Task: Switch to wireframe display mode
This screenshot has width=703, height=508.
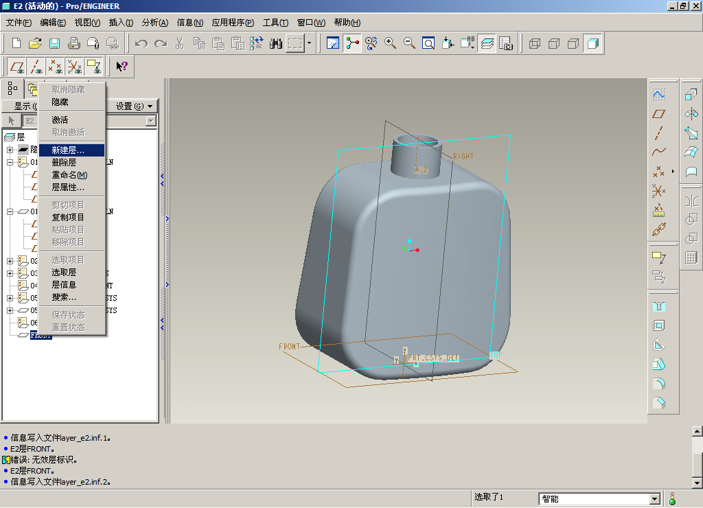Action: 535,43
